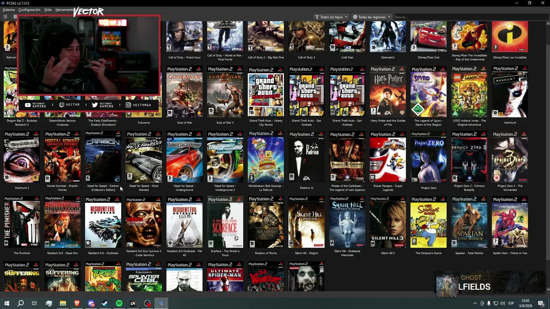Select The Simpsons Game cover

click(428, 222)
